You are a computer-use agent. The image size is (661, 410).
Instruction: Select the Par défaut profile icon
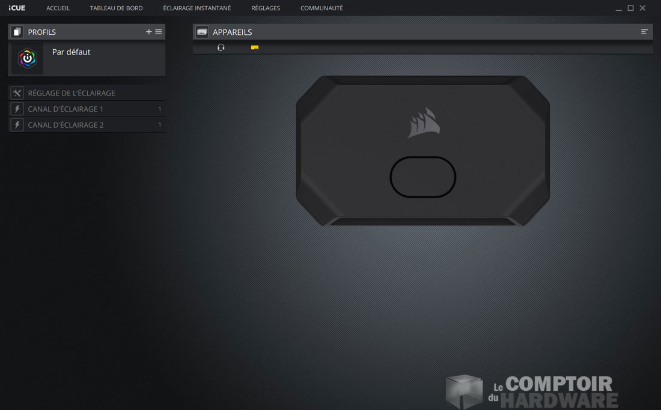[28, 58]
